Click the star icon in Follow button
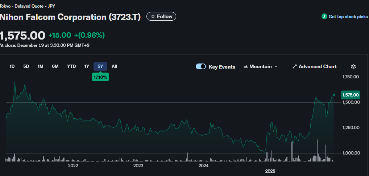 tap(153, 16)
